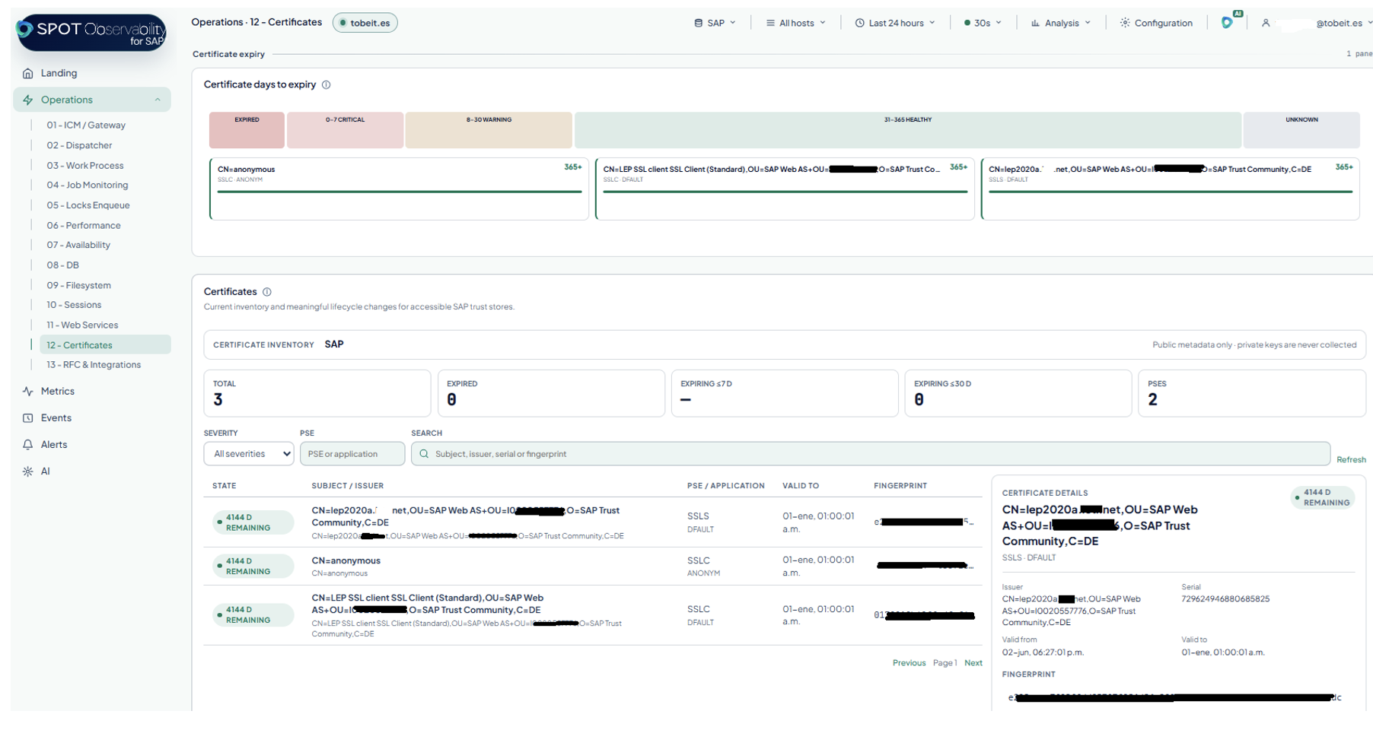
Task: Click the Subject, issuer, serial search field
Action: coord(871,454)
